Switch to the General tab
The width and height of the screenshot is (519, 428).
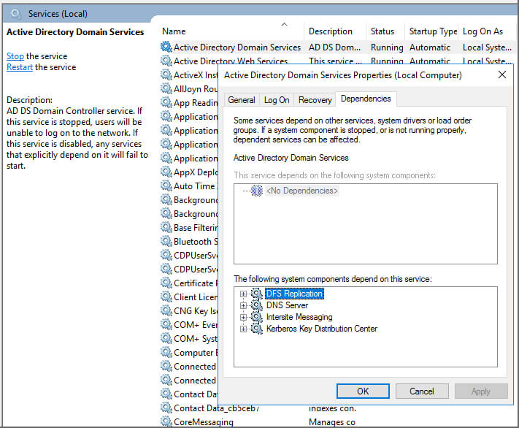click(242, 100)
